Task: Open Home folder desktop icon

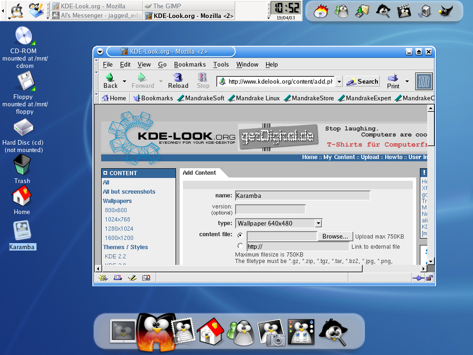Action: 22,196
